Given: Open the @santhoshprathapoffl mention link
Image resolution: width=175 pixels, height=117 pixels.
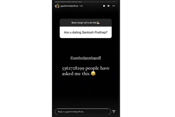Looking at the screenshot, I should pos(85,58).
